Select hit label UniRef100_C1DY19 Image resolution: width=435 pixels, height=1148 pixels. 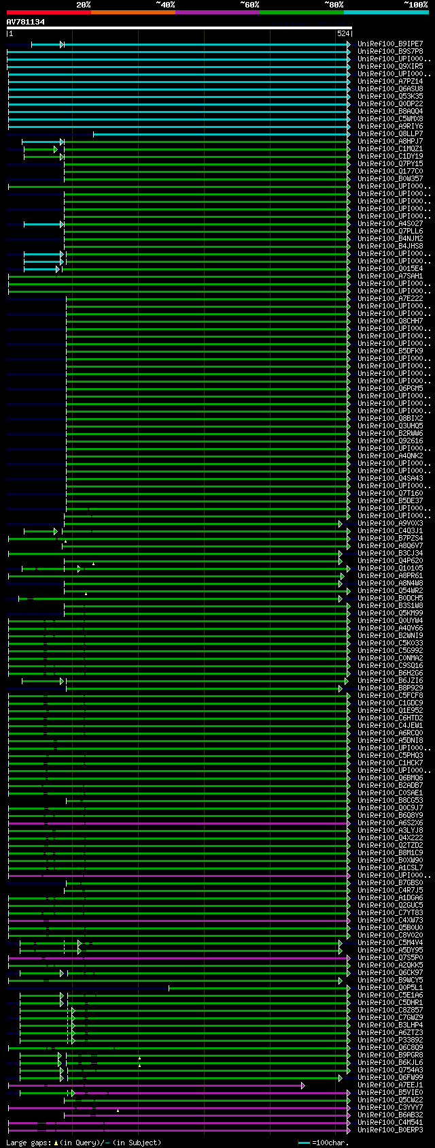(390, 157)
